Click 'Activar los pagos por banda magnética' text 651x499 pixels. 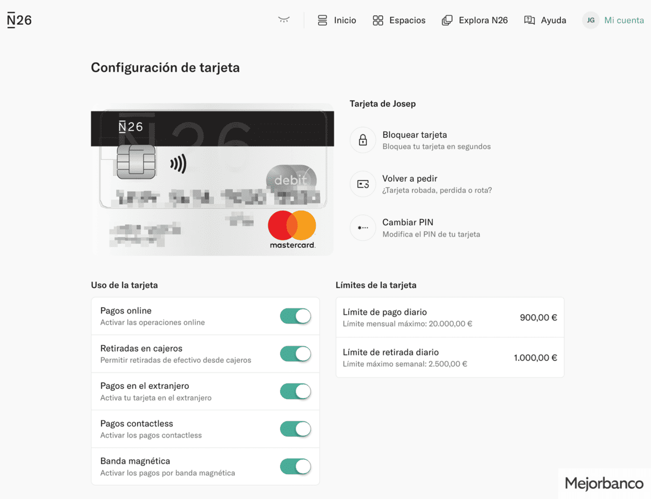tap(168, 473)
